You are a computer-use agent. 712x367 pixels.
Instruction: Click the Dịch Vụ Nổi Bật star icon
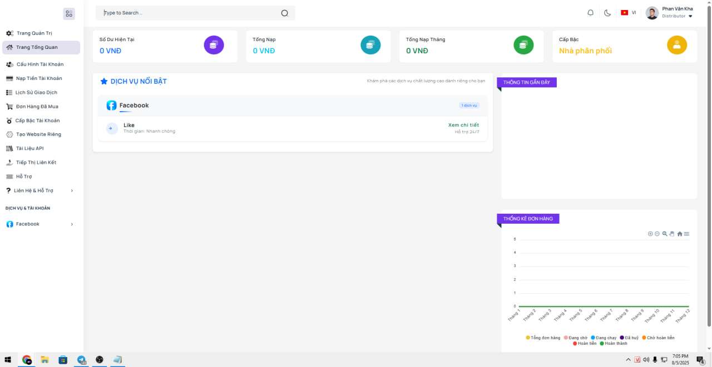[x=103, y=81]
